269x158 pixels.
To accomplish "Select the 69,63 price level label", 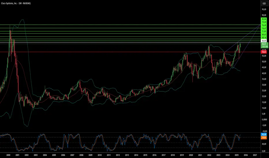I will pyautogui.click(x=264, y=34).
